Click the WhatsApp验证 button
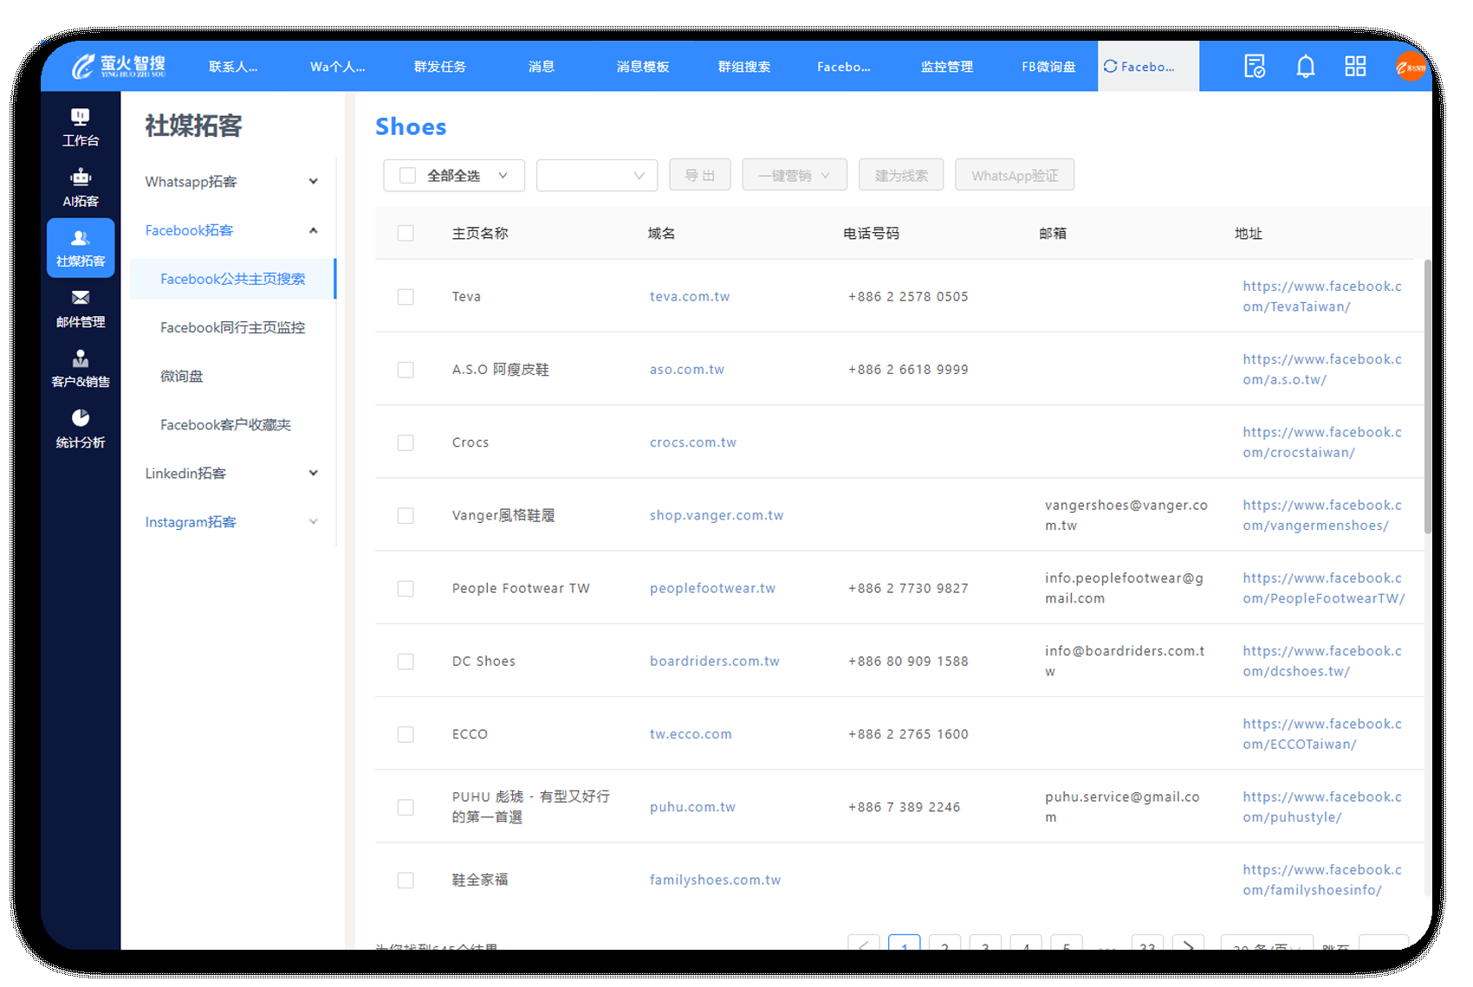This screenshot has width=1473, height=987. point(1014,176)
